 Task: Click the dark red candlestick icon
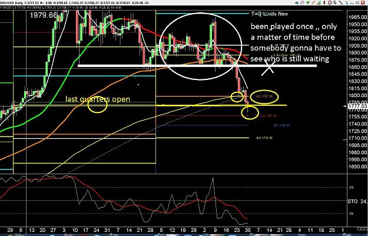point(324,2)
